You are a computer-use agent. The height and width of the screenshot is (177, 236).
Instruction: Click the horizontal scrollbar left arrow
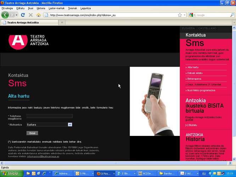tap(2, 163)
